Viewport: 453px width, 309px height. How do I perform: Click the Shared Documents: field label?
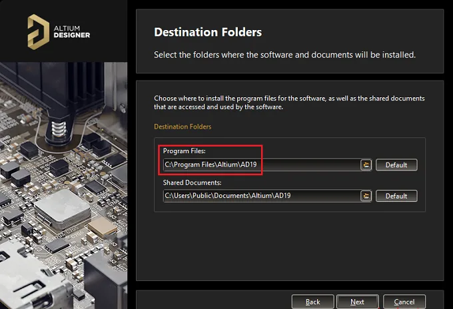point(192,182)
